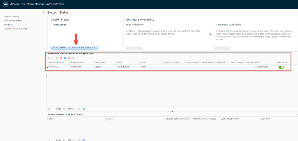Click the red X remove node icon
This screenshot has width=298, height=141.
61,58
